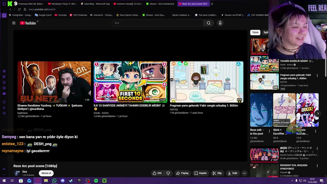
Task: Show next Shorts with the arrow
Action: coord(318,113)
